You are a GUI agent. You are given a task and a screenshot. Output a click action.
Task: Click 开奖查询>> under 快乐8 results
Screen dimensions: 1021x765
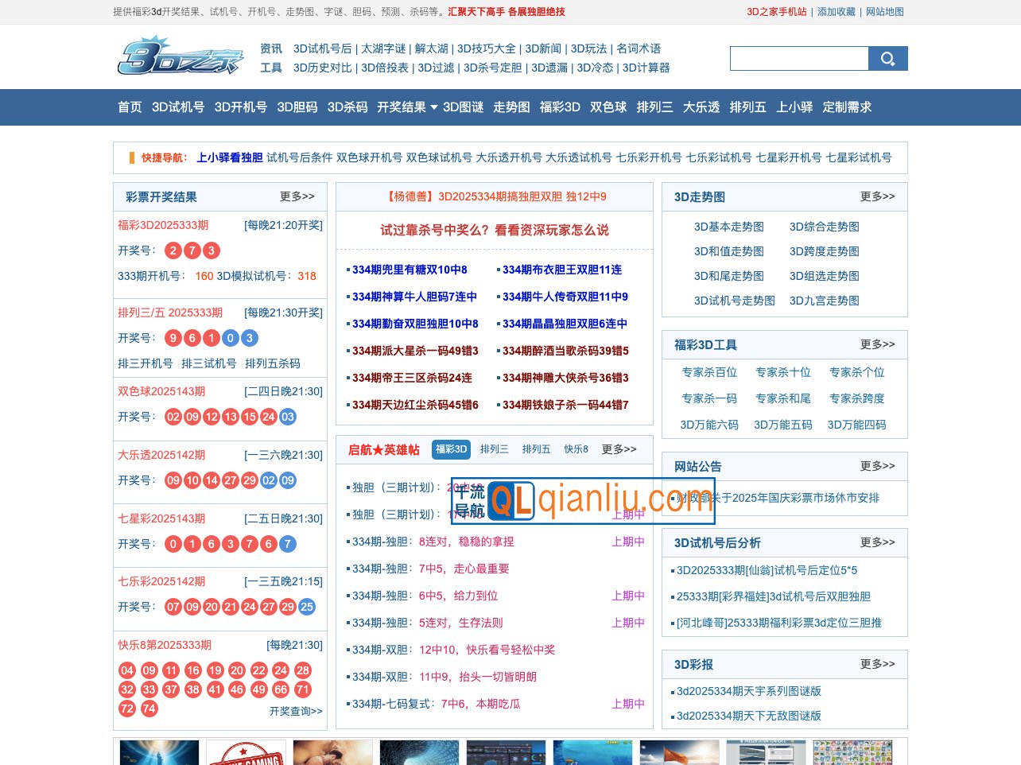296,711
